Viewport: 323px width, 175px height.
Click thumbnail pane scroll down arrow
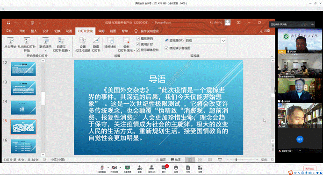click(x=43, y=155)
